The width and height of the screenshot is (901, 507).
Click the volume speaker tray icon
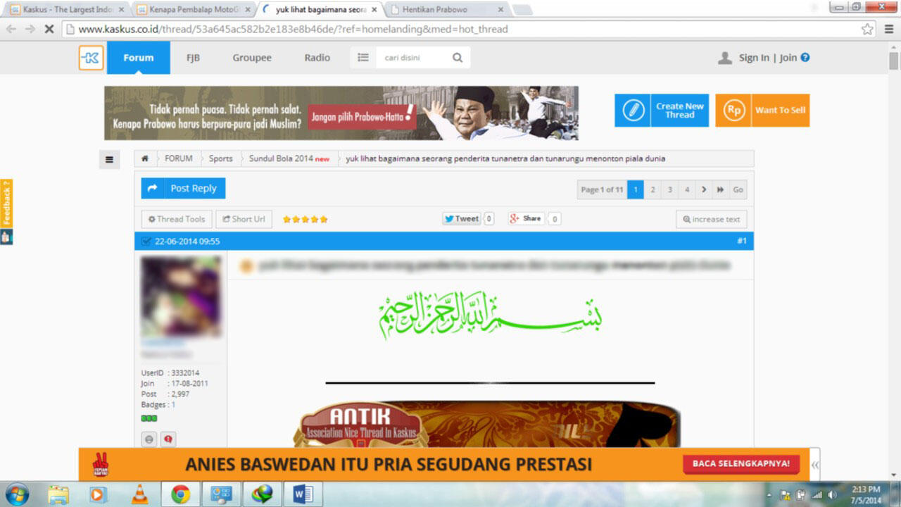pyautogui.click(x=832, y=494)
